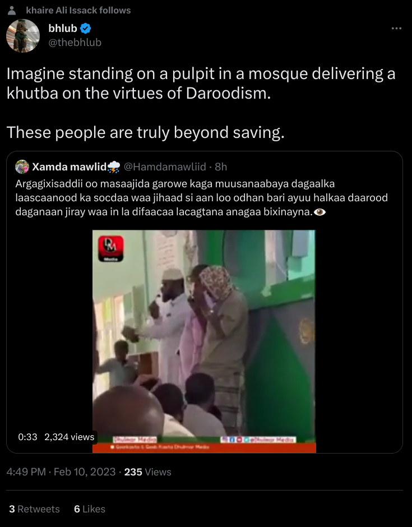This screenshot has width=412, height=527.
Task: Open bhlub's profile picture
Action: click(x=23, y=36)
